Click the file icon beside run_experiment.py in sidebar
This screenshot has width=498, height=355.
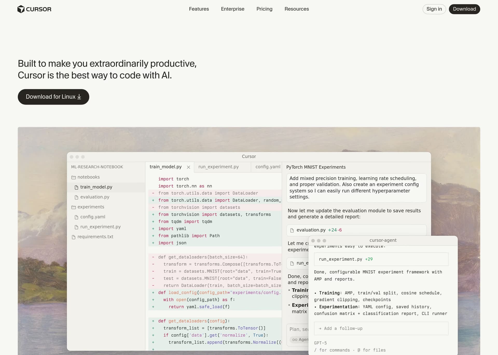(76, 227)
